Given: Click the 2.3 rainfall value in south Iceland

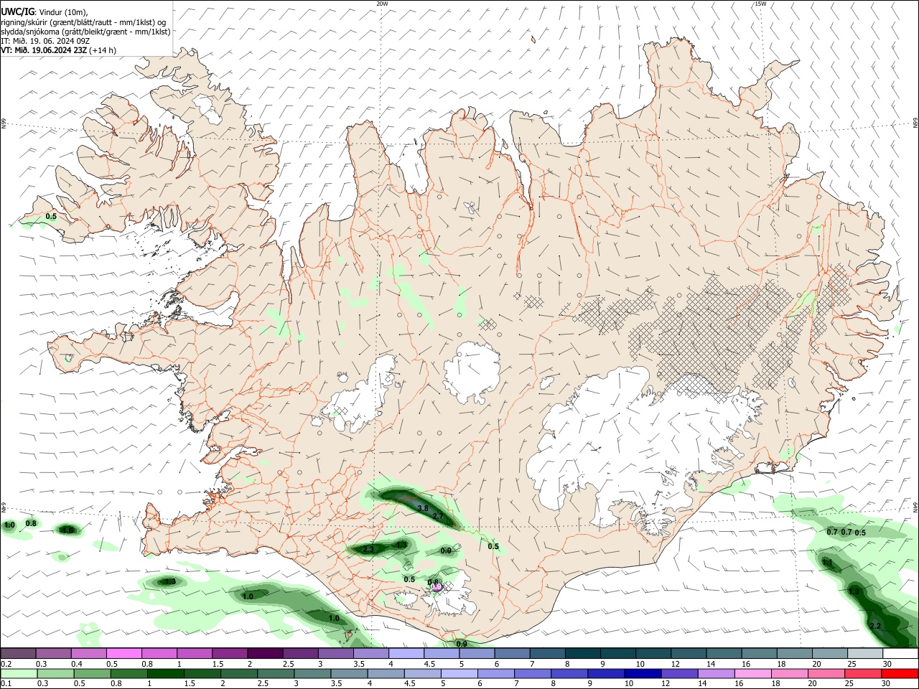Looking at the screenshot, I should (x=368, y=549).
